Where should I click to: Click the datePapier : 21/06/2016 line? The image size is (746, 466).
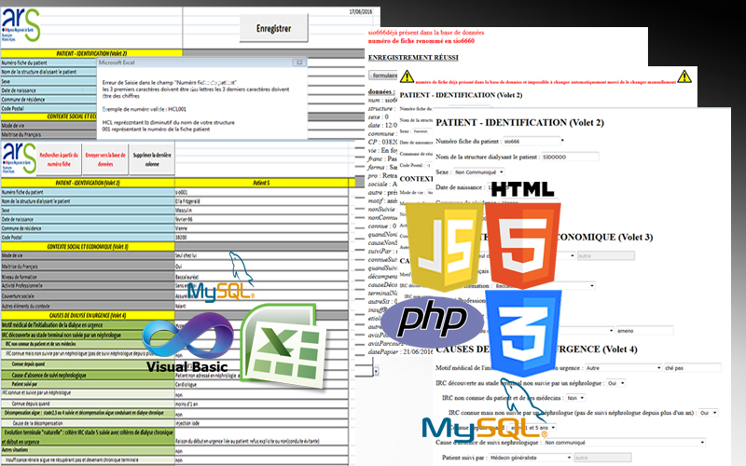click(x=401, y=352)
